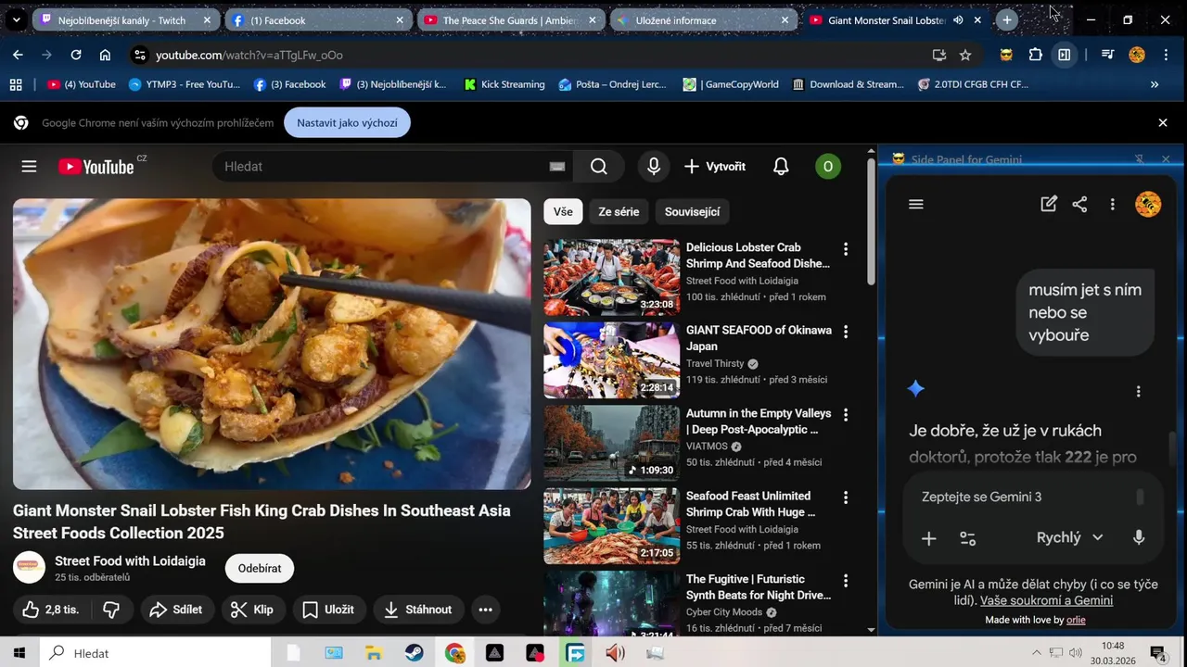Open the GameCopyWorld bookmark
This screenshot has height=667, width=1187.
pos(731,84)
